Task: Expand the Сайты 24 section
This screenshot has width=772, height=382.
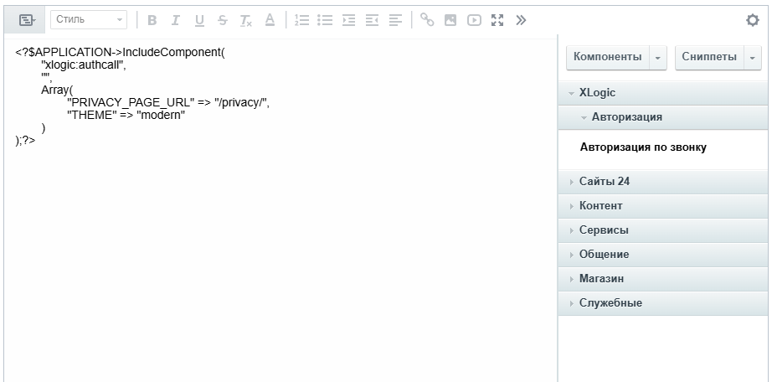Action: [x=604, y=182]
